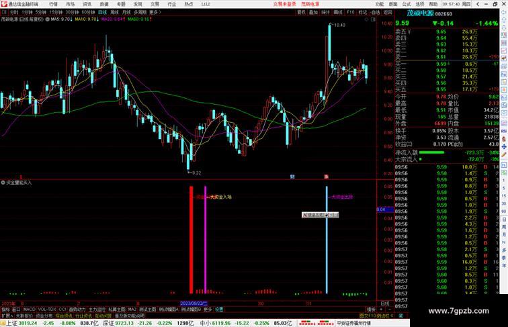The image size is (508, 327).
Task: Select the 月线 monthly period
Action: [126, 12]
